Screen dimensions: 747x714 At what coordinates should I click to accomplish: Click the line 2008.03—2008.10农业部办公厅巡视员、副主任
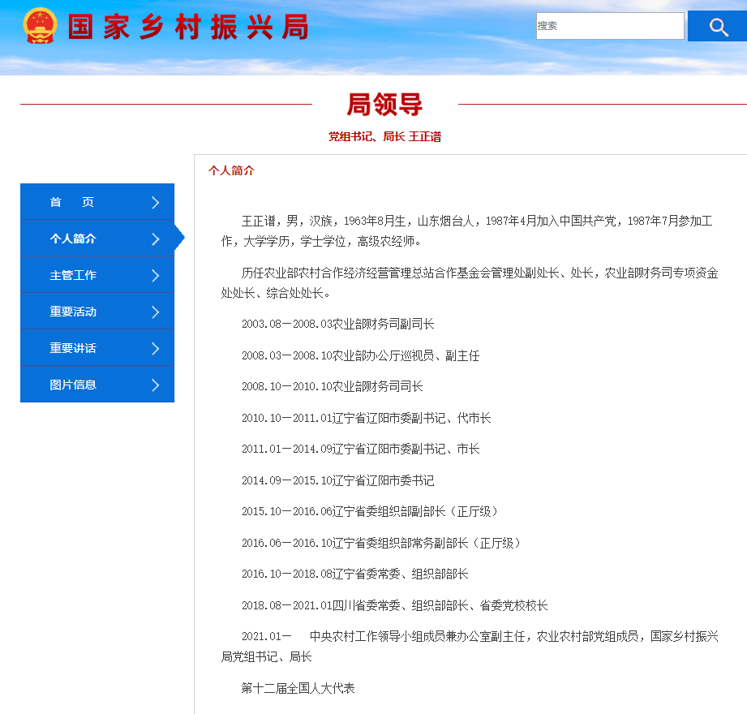point(361,355)
